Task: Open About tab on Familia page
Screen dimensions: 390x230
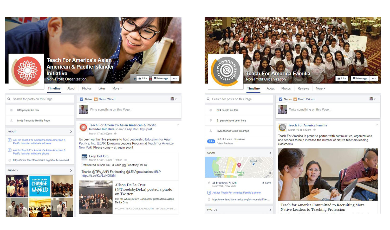Action: [x=271, y=88]
